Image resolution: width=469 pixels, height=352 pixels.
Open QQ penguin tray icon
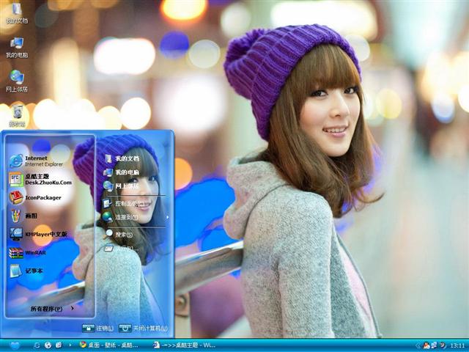click(x=426, y=345)
